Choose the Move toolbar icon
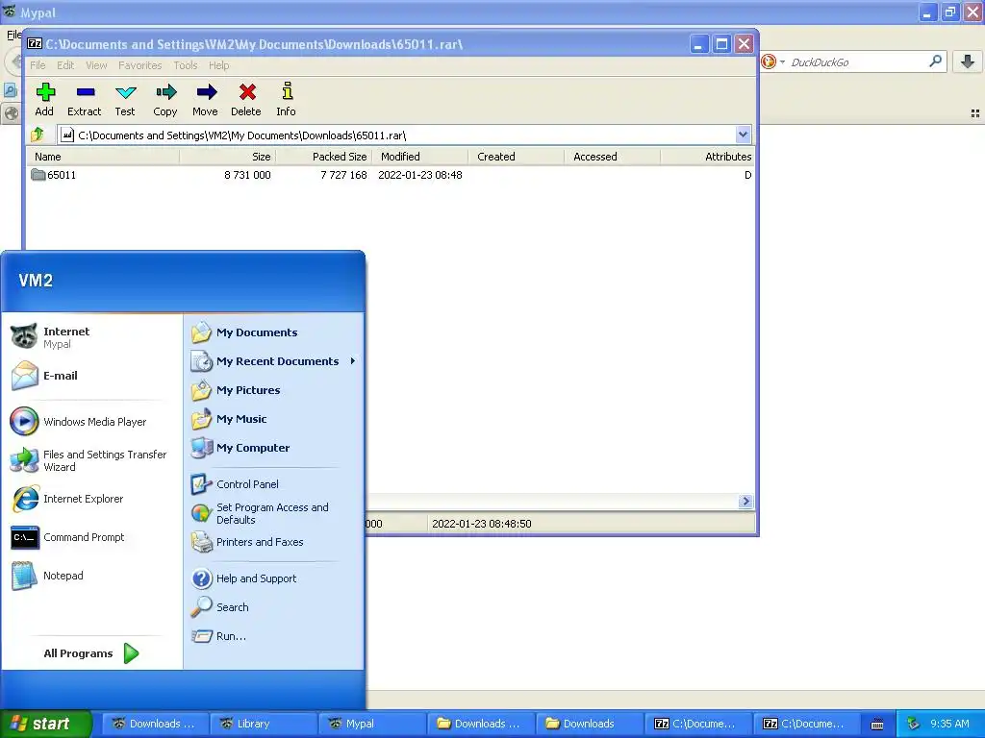985x738 pixels. coord(206,99)
